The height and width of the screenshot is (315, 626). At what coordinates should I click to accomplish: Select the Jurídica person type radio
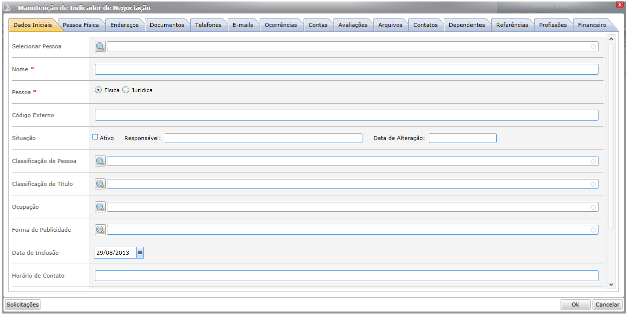[x=126, y=90]
